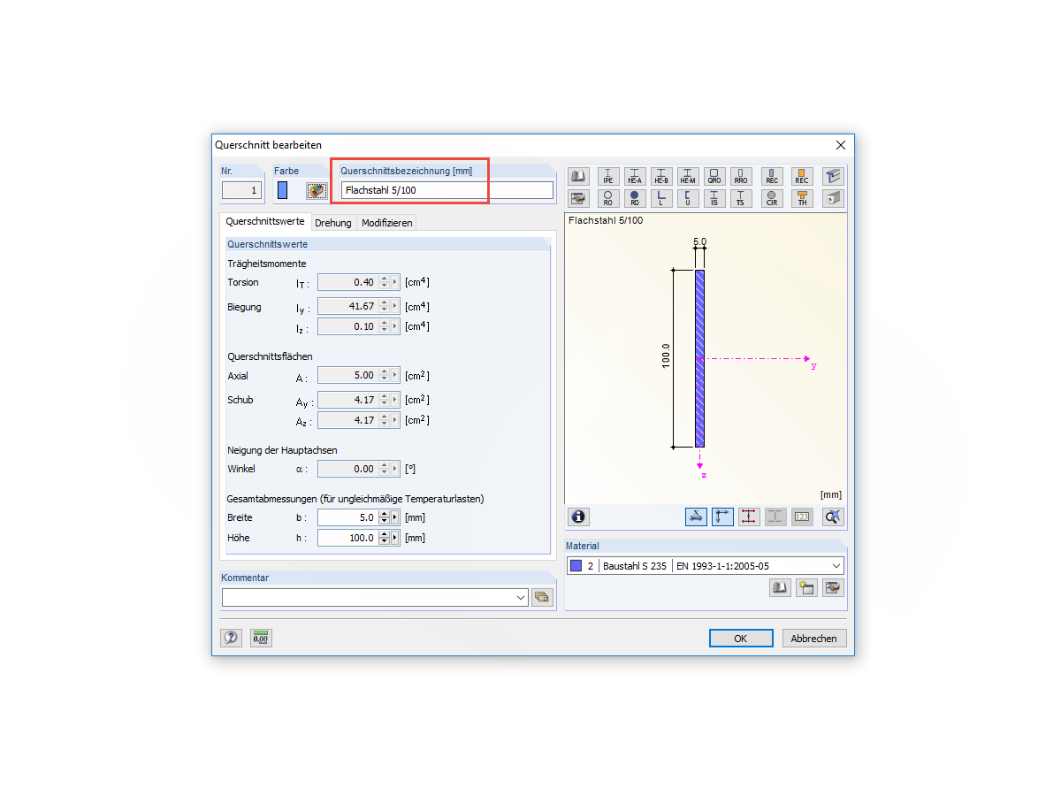Click the zoom reset magnifier icon
Screen dimensions: 1061x796
tap(833, 517)
